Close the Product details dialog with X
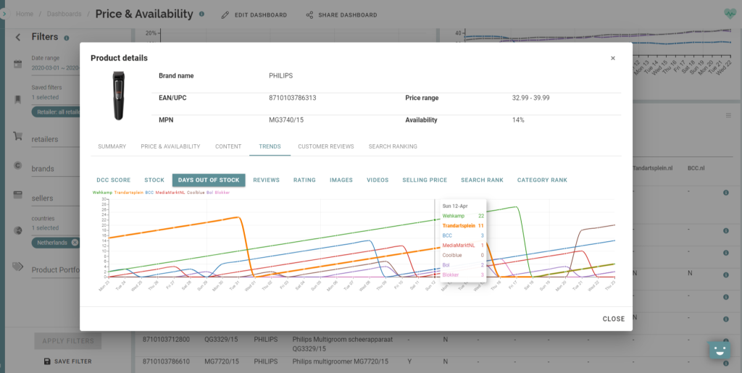 pos(612,58)
